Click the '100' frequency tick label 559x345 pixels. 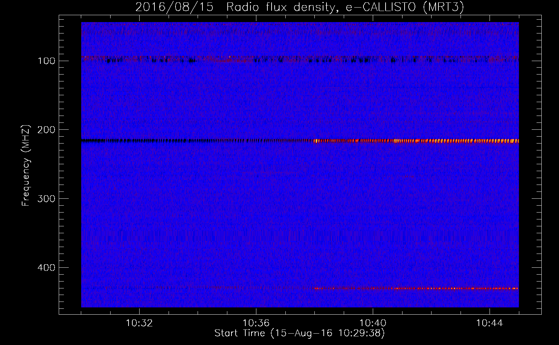pyautogui.click(x=46, y=61)
